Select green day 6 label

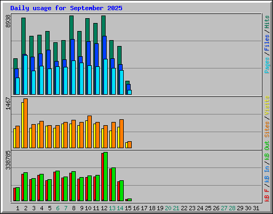(x=58, y=208)
